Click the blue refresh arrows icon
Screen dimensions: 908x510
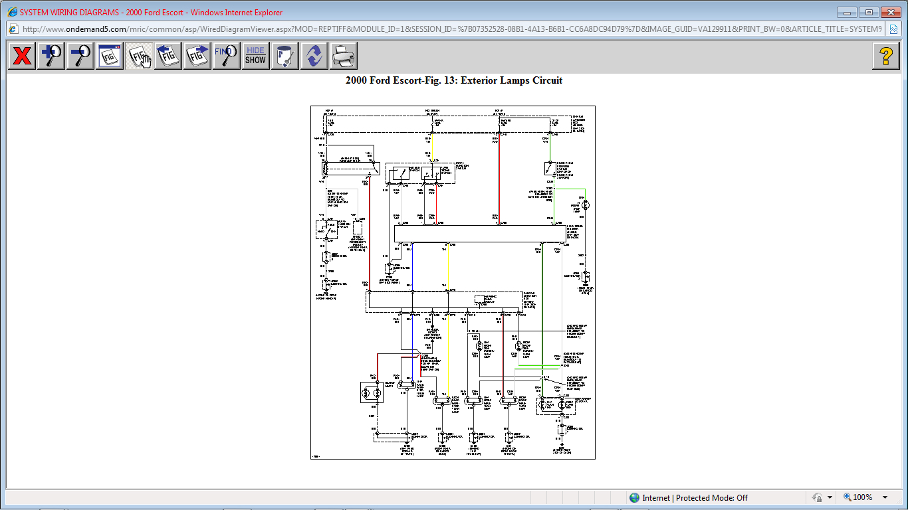coord(314,56)
